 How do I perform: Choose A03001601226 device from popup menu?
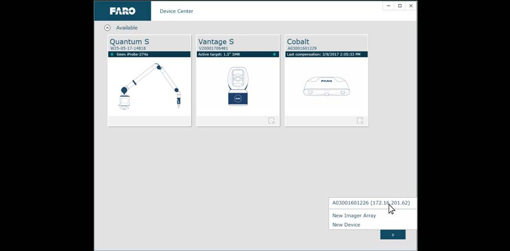tap(371, 203)
